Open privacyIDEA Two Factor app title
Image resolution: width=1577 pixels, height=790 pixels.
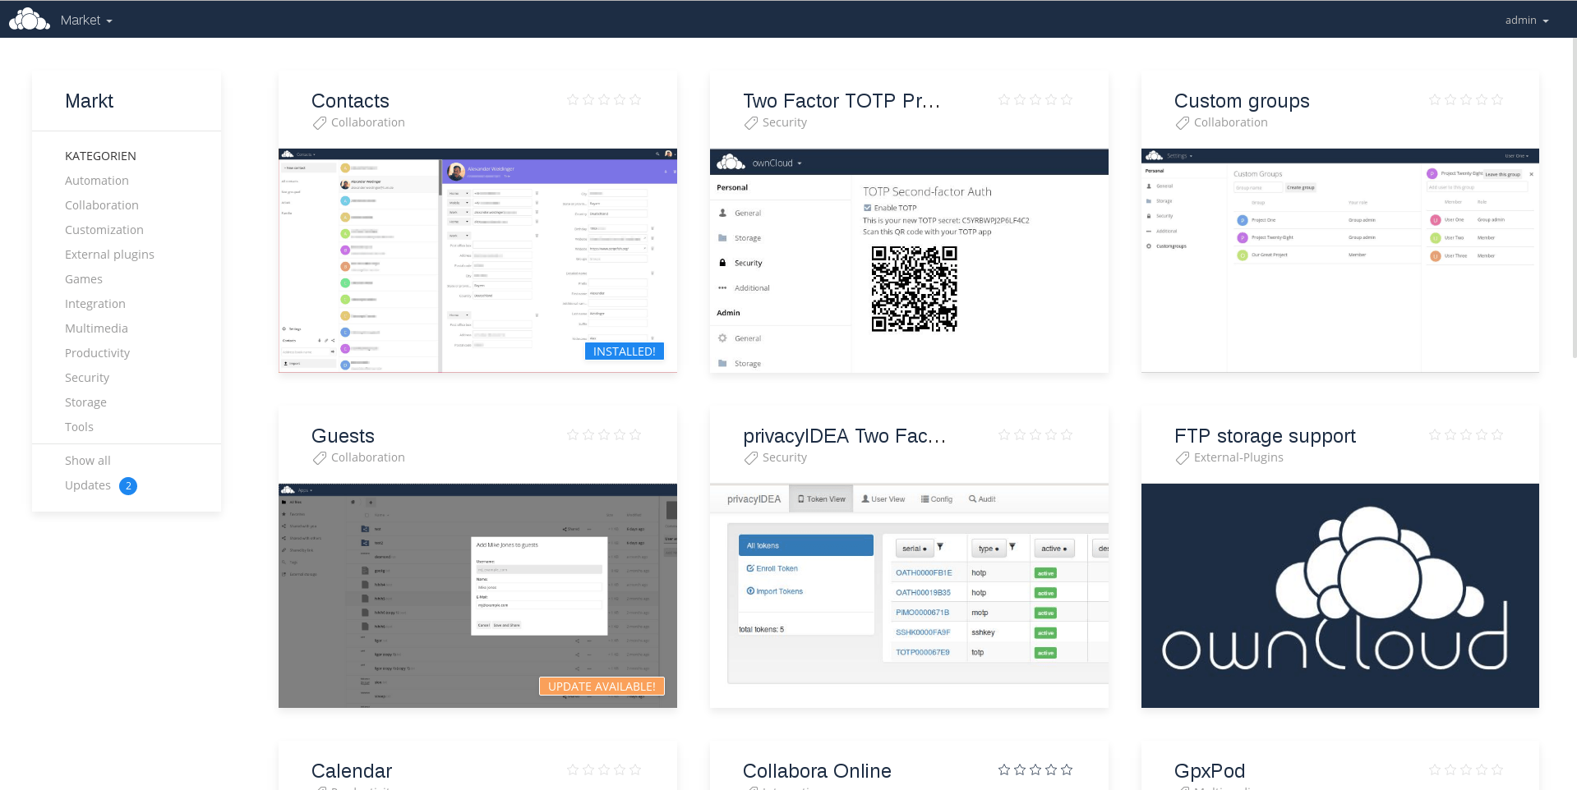tap(845, 436)
